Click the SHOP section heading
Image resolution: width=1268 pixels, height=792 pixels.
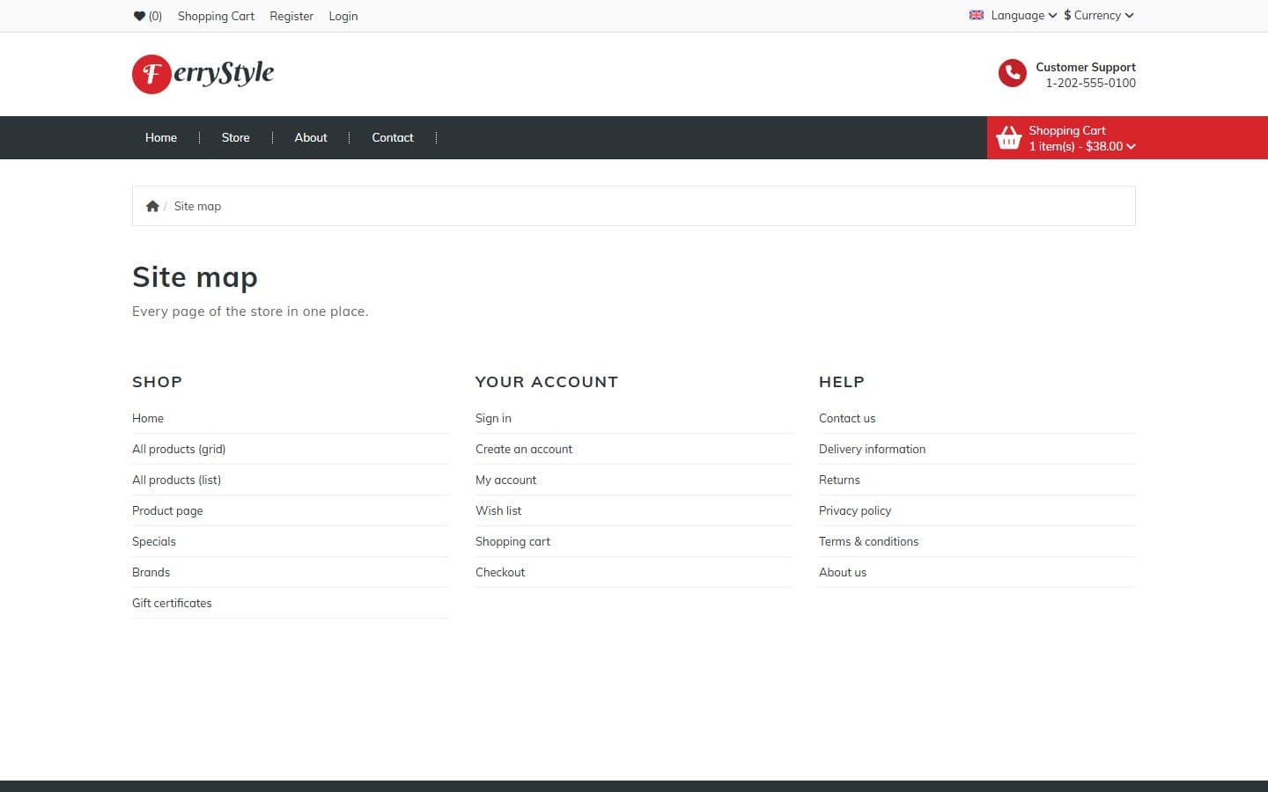157,382
